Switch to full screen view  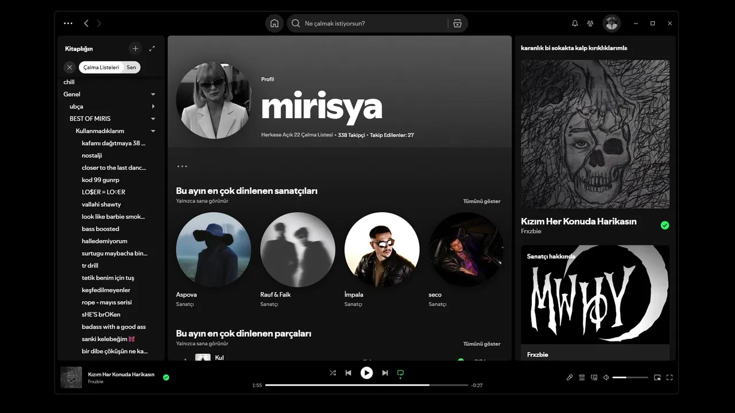pyautogui.click(x=670, y=377)
